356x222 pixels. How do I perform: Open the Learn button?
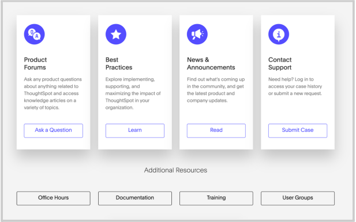pos(135,131)
